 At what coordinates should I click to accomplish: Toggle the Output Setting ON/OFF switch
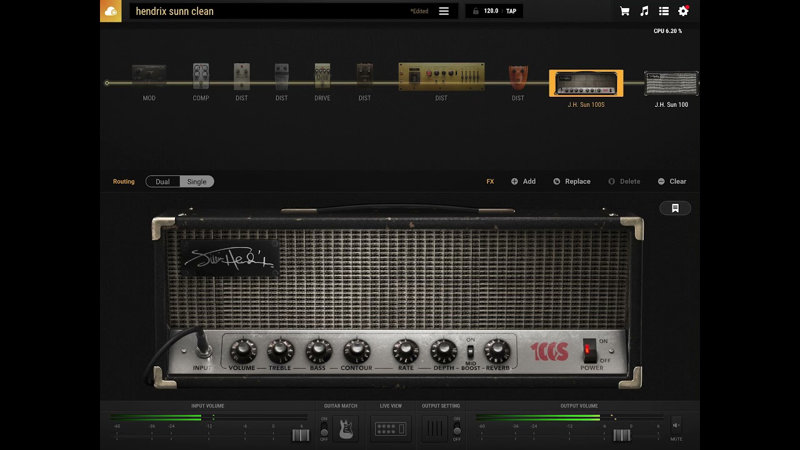coord(457,429)
